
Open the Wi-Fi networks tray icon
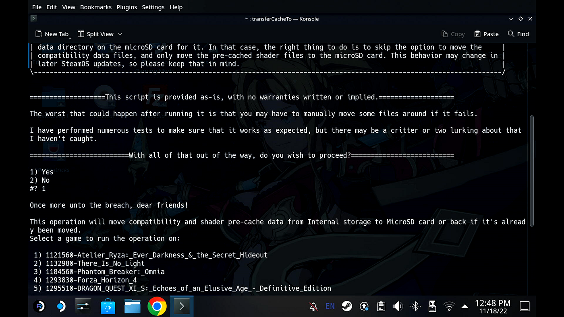449,307
